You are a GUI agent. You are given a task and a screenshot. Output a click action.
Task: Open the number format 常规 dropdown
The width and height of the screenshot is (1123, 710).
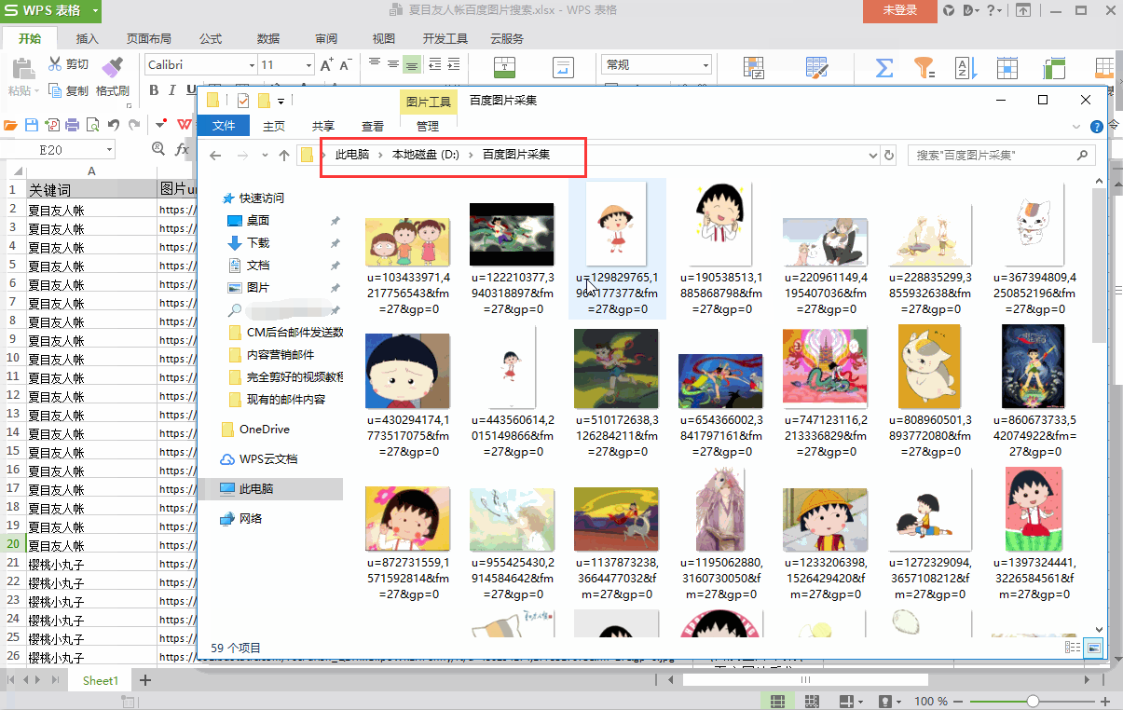click(x=705, y=65)
